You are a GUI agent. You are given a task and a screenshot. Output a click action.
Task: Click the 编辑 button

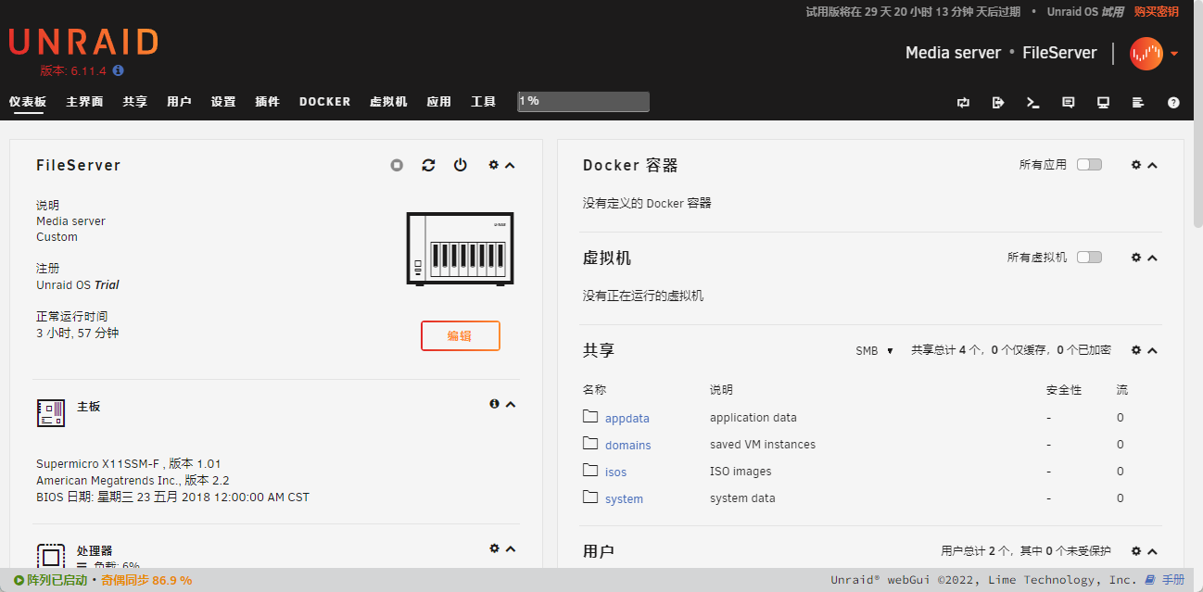[460, 335]
